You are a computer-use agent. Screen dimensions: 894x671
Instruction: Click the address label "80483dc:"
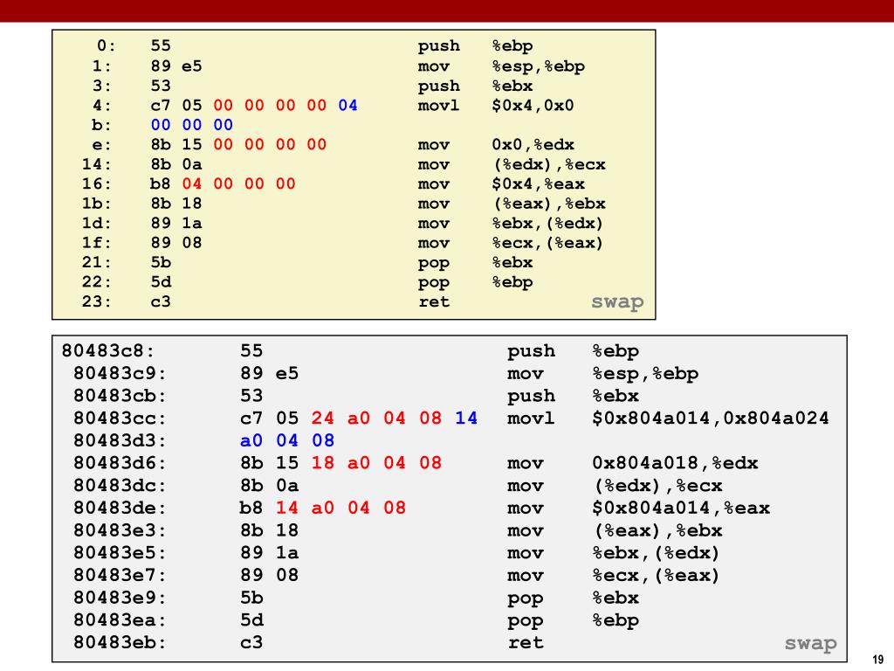click(x=120, y=486)
